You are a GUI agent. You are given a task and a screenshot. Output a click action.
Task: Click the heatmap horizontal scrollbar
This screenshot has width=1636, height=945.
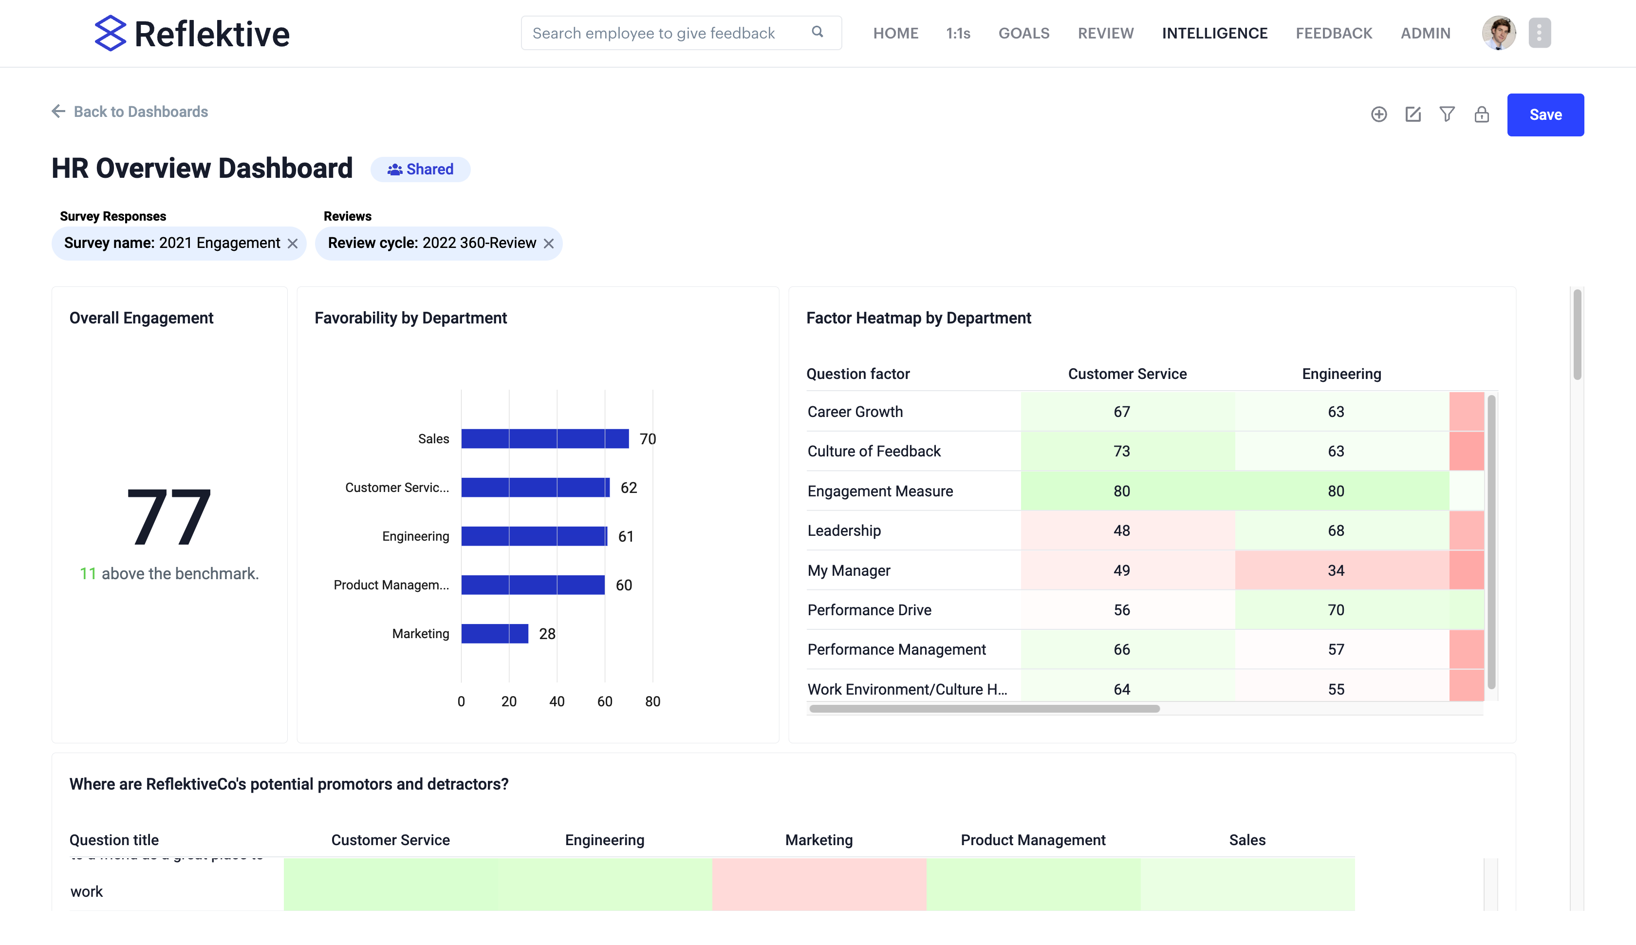point(983,709)
